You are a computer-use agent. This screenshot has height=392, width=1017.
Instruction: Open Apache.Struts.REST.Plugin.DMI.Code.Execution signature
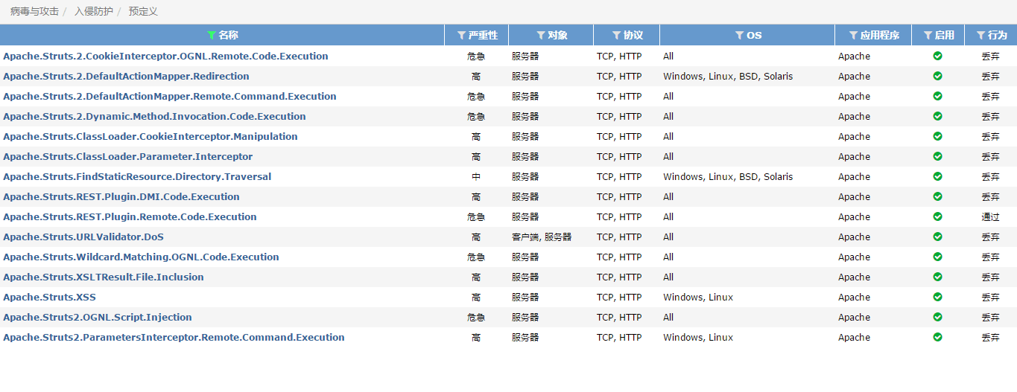(121, 196)
